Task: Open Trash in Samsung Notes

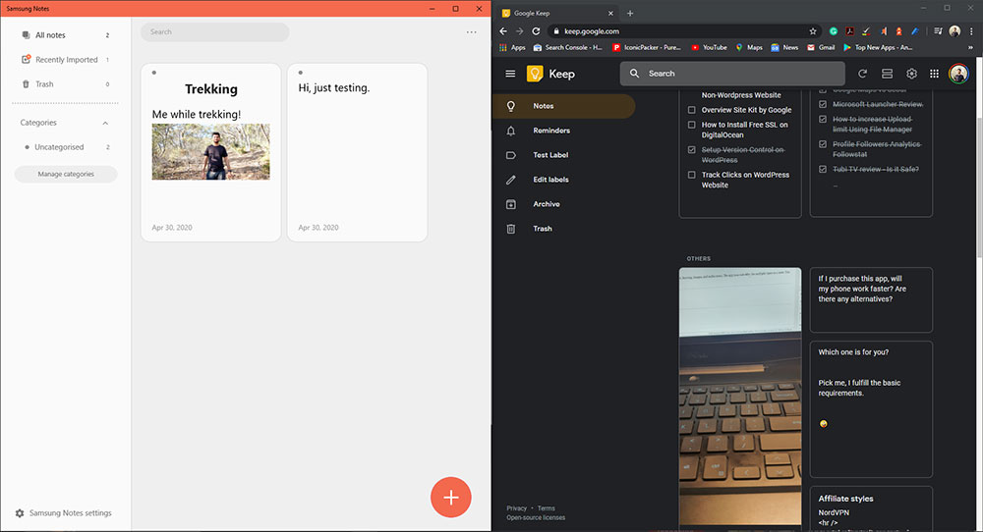Action: [65, 83]
